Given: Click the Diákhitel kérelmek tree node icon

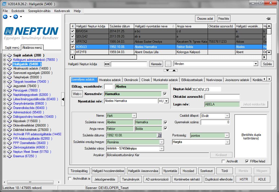Looking at the screenshot, I should click(x=10, y=130).
